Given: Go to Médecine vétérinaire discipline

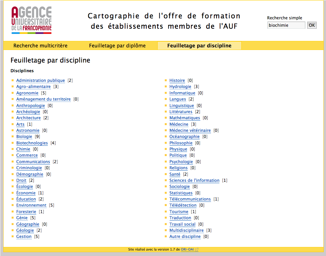Looking at the screenshot, I should [x=190, y=131].
